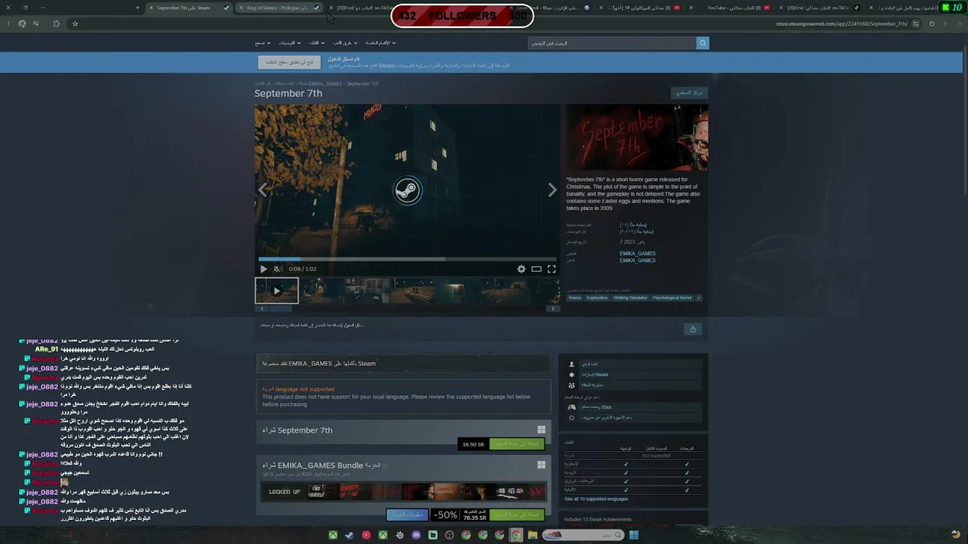This screenshot has width=968, height=544.
Task: Focus the store search field
Action: (612, 43)
